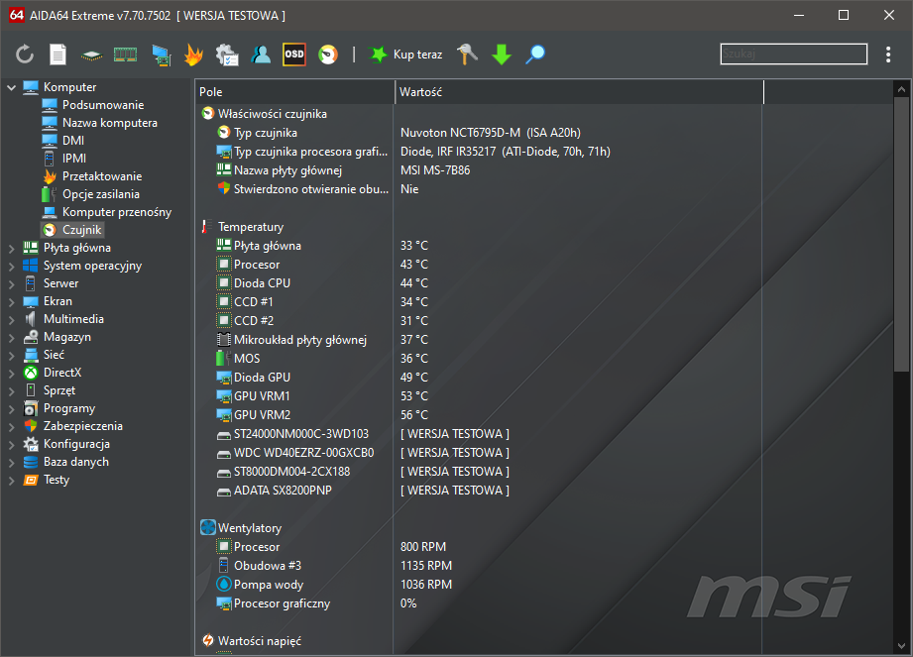Select Przetaktowanie in the tree
This screenshot has height=657, width=913.
tap(101, 176)
